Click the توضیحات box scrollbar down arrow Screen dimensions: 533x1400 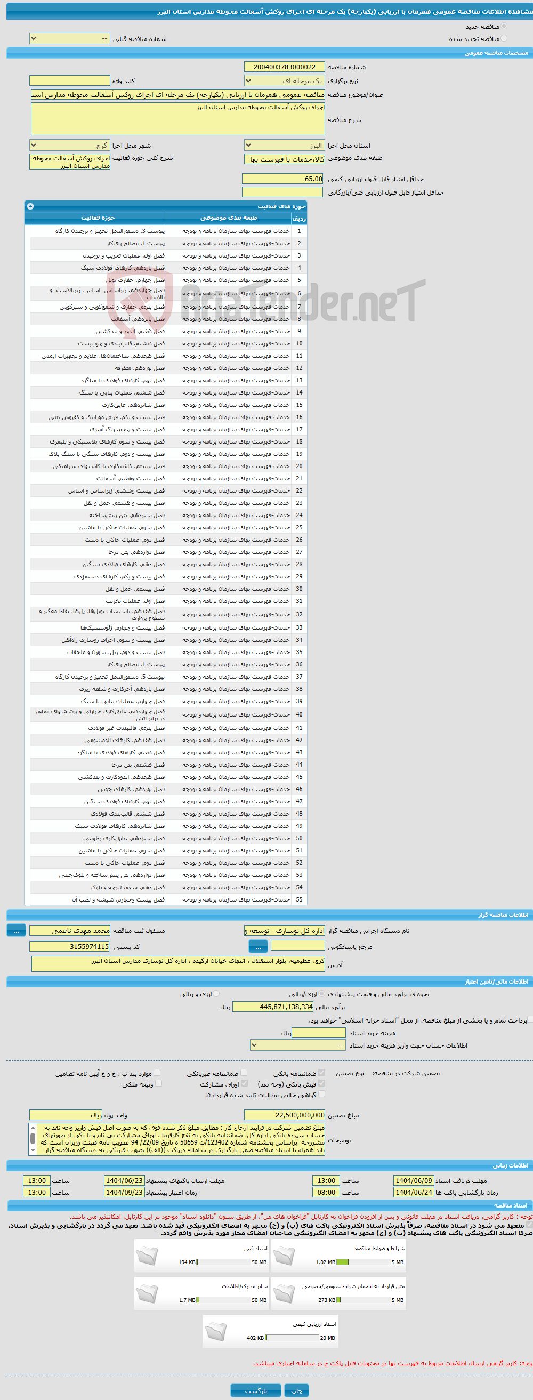point(33,1150)
